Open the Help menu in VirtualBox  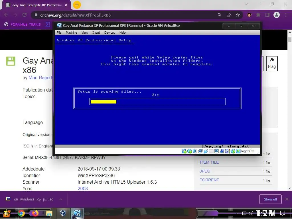(123, 33)
